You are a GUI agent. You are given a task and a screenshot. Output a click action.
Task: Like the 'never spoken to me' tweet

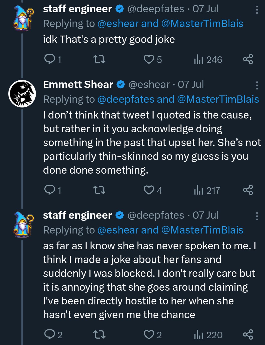pyautogui.click(x=153, y=335)
